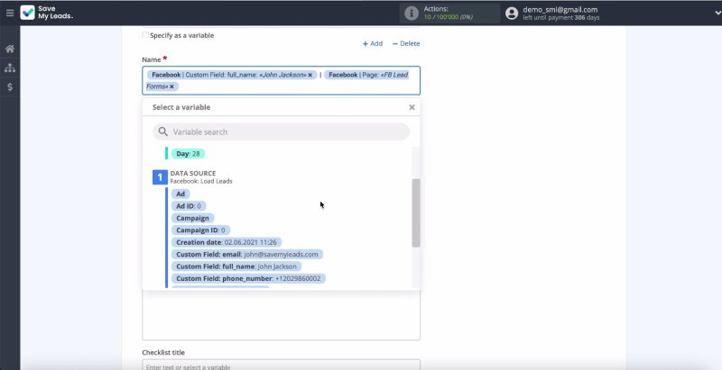
Task: Select the Day: 28 variable
Action: tap(188, 154)
